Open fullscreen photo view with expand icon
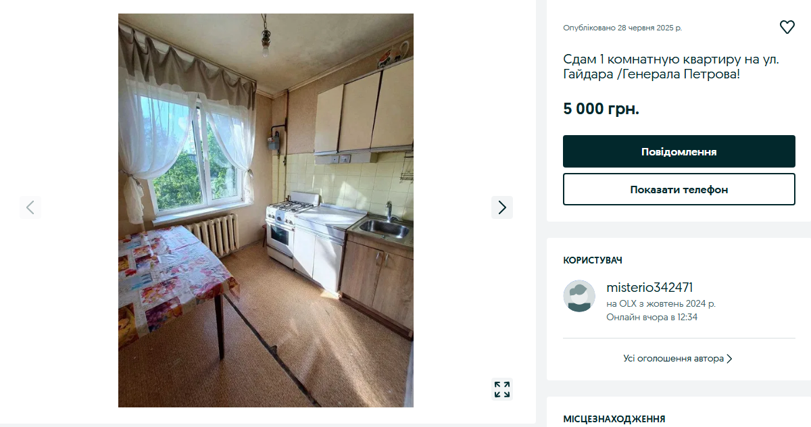The height and width of the screenshot is (427, 811). point(502,389)
